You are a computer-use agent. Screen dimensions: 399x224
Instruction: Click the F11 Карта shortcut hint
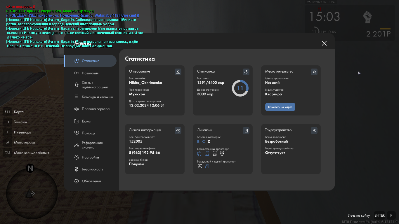(x=14, y=112)
